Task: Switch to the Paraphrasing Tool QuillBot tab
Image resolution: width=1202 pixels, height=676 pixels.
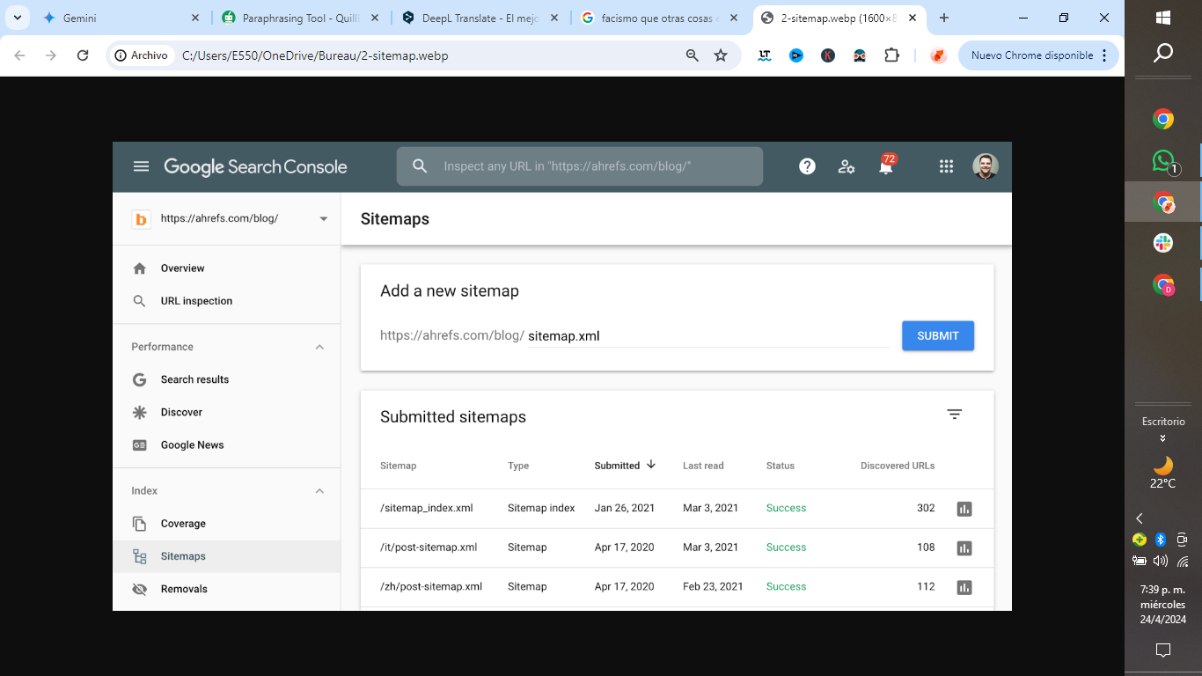Action: [x=300, y=18]
